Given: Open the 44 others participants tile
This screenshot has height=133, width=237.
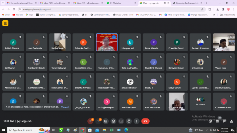Looking at the screenshot, I should [x=200, y=102].
